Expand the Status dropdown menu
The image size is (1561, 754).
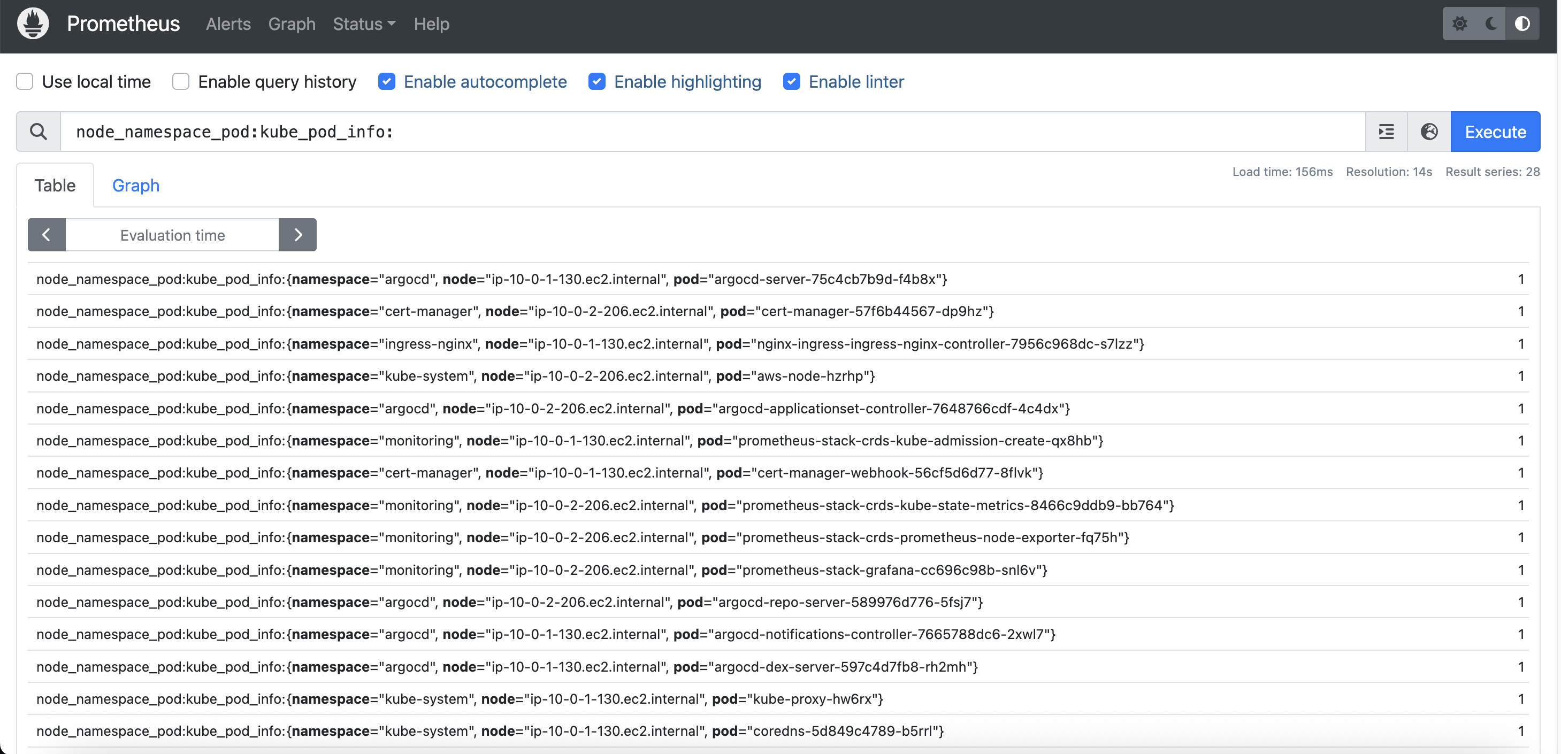click(x=364, y=24)
